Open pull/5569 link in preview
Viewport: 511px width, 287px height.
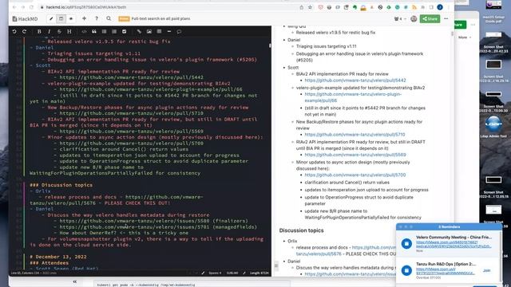(x=355, y=155)
